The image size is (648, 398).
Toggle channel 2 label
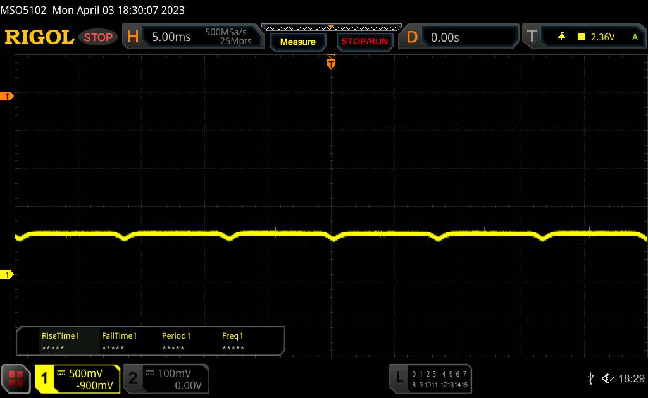coord(133,378)
